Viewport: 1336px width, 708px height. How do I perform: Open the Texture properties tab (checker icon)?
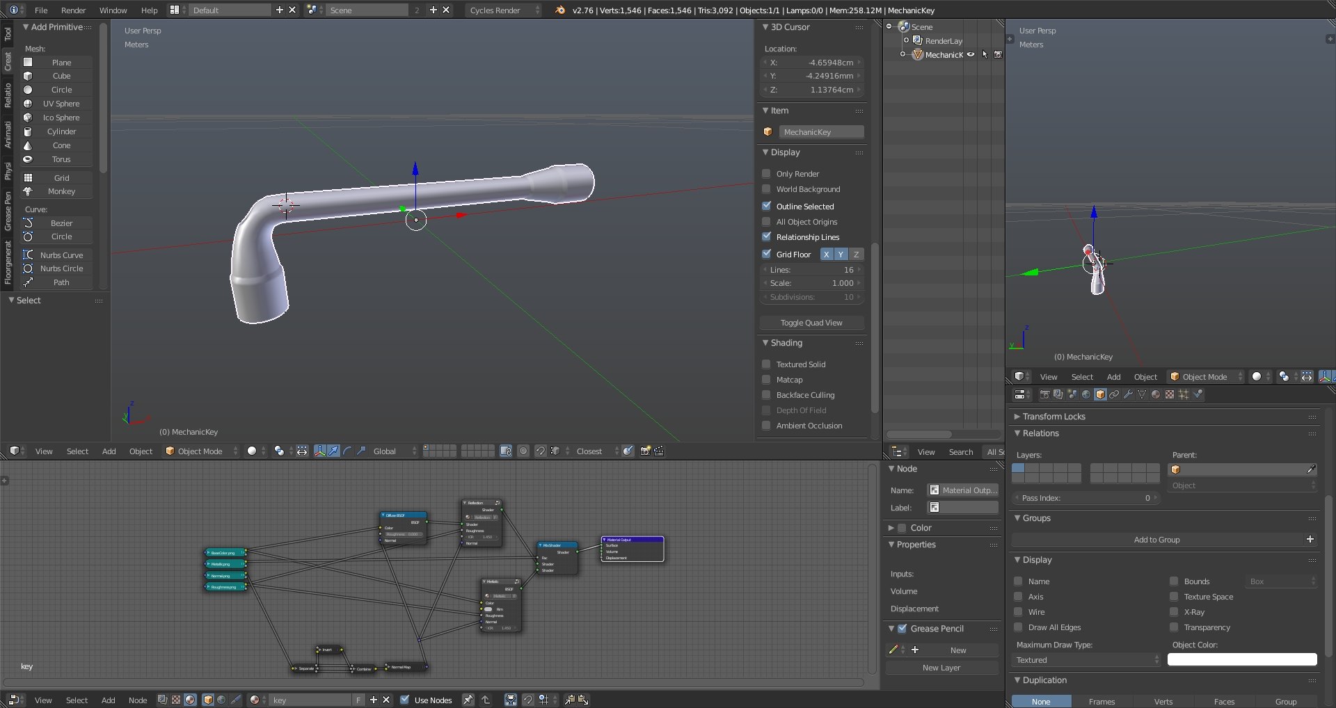click(x=1170, y=395)
